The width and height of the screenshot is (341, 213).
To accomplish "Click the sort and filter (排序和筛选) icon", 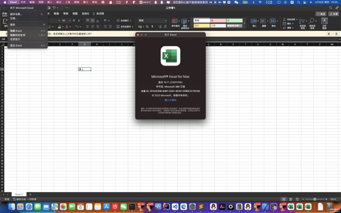I will [302, 21].
